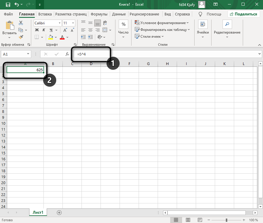
Task: Toggle bold Ж formatting
Action: [37, 30]
